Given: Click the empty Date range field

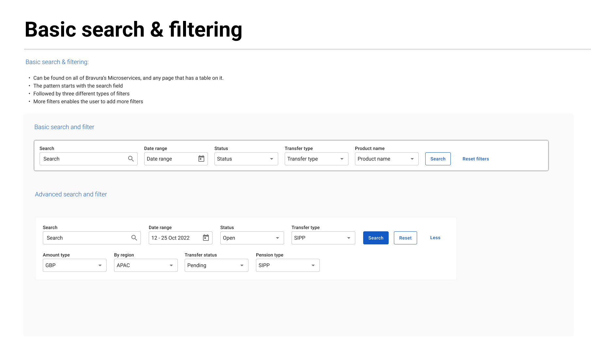Looking at the screenshot, I should 176,159.
